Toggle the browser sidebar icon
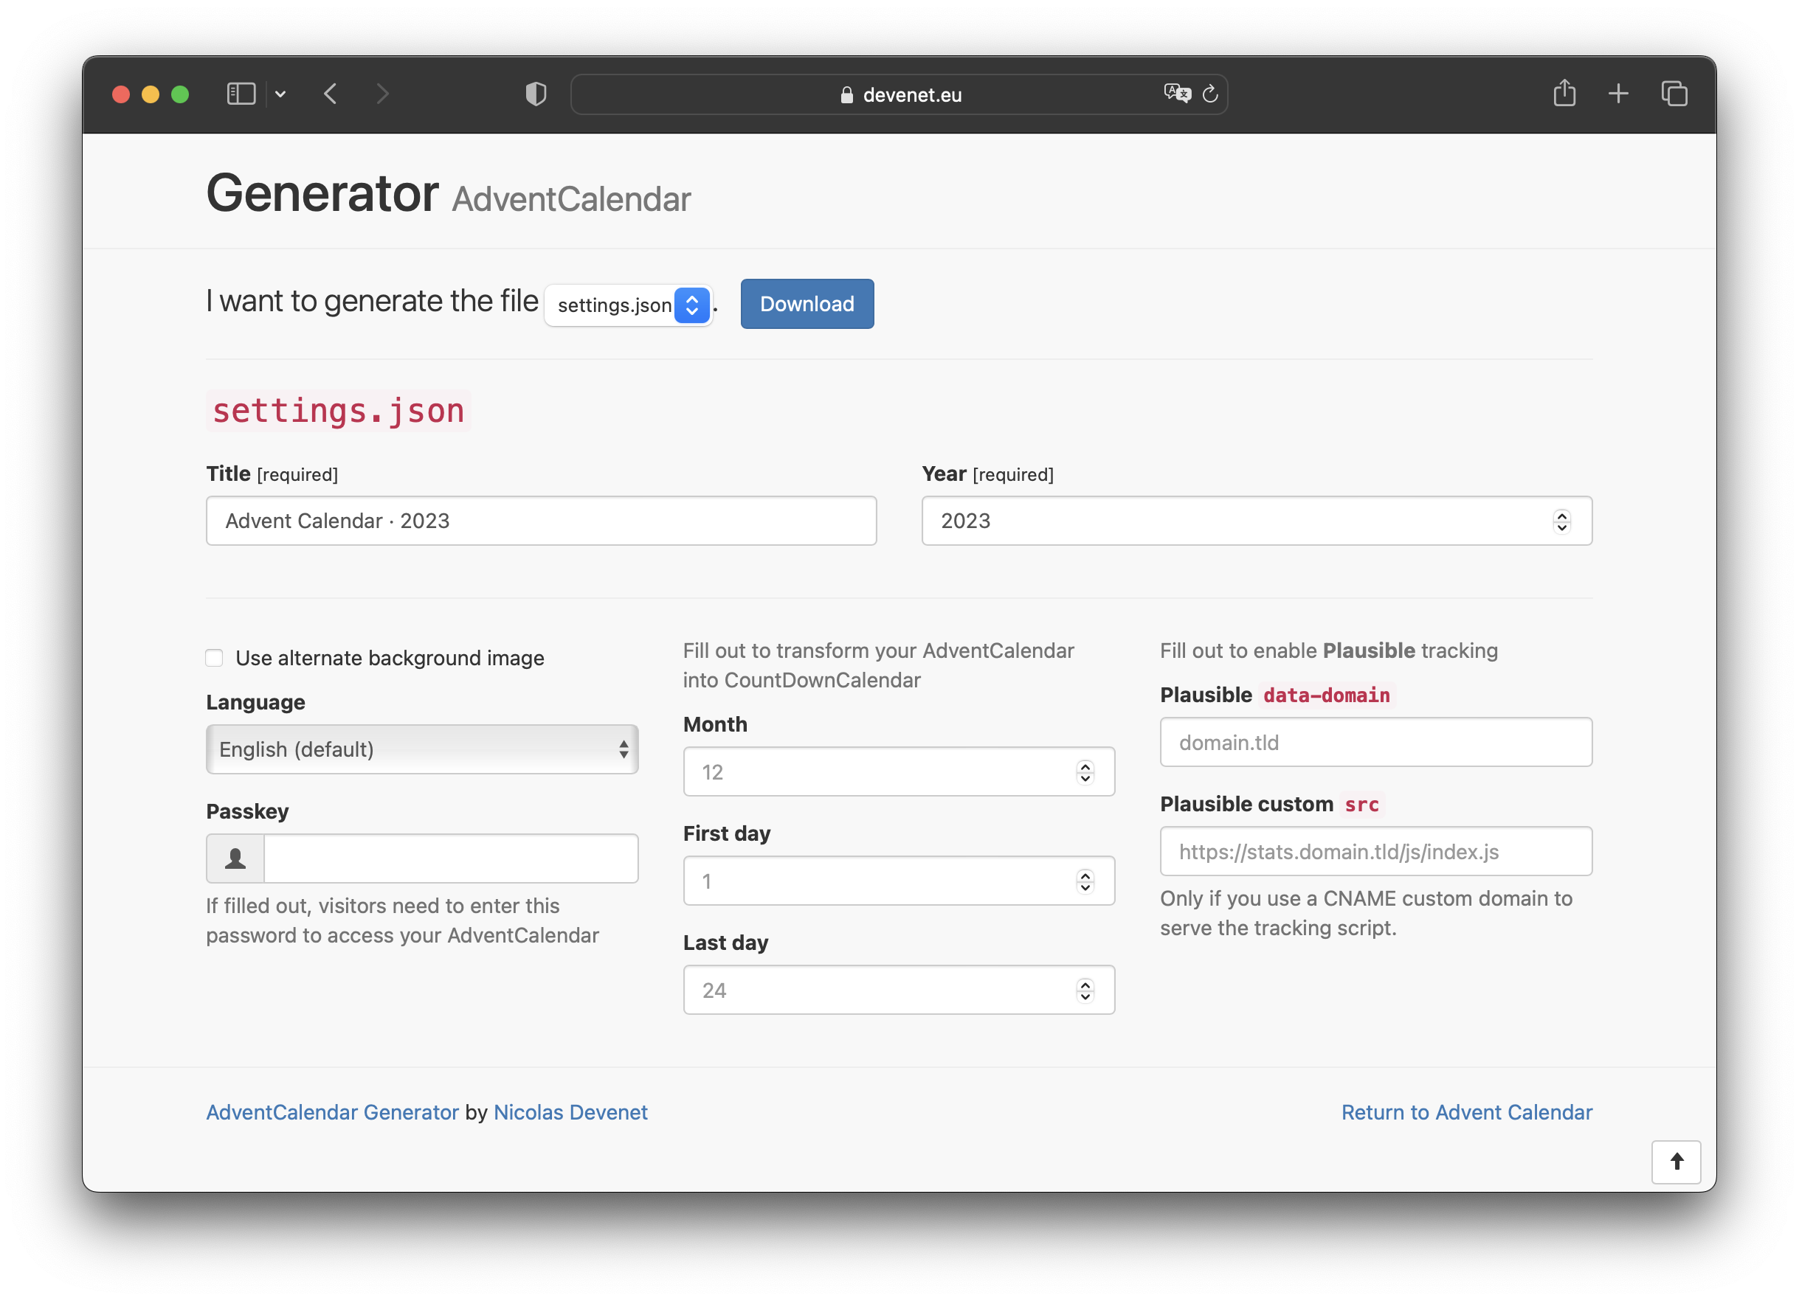This screenshot has height=1301, width=1799. pyautogui.click(x=241, y=94)
